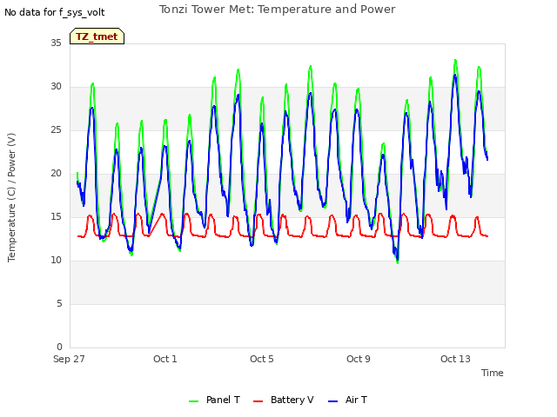Click the lowest temperature dip after Oct 9
This screenshot has height=417, width=557.
click(398, 262)
